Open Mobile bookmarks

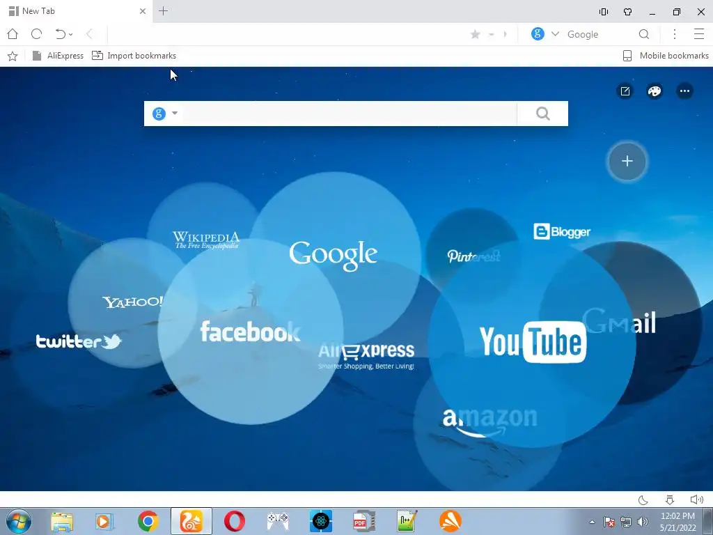tap(665, 56)
